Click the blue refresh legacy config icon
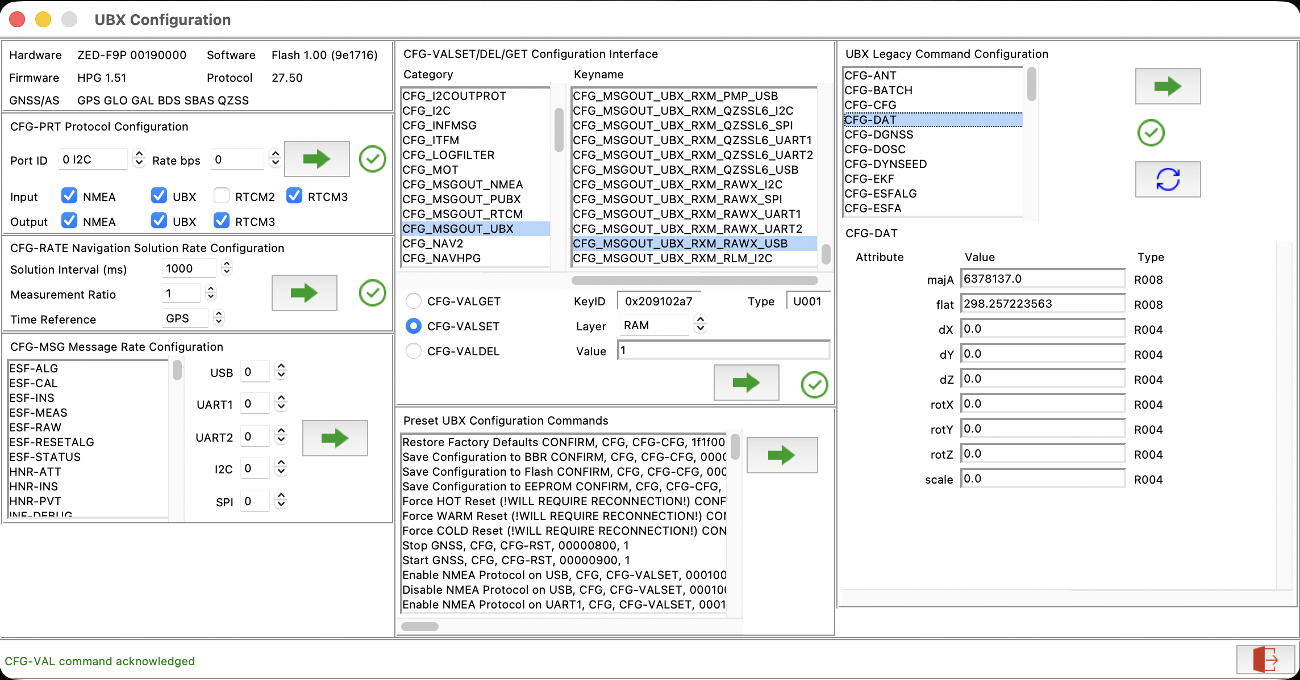Screen dimensions: 1300x680 click(x=1168, y=179)
